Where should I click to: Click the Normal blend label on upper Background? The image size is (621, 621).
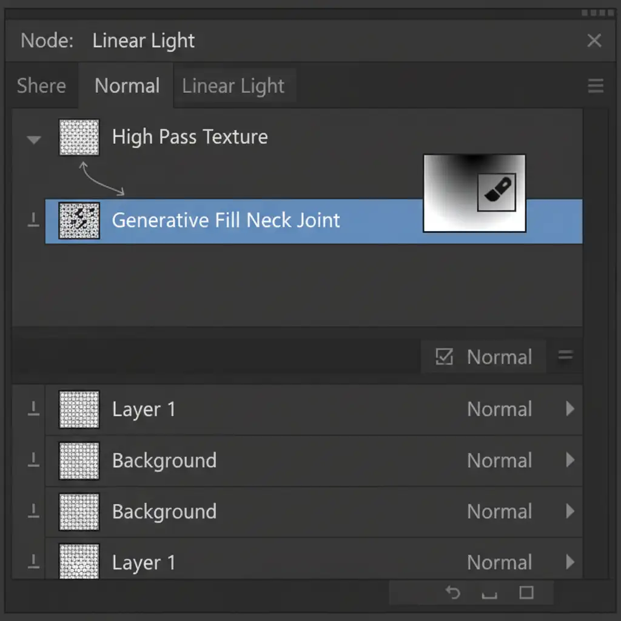[x=499, y=461]
